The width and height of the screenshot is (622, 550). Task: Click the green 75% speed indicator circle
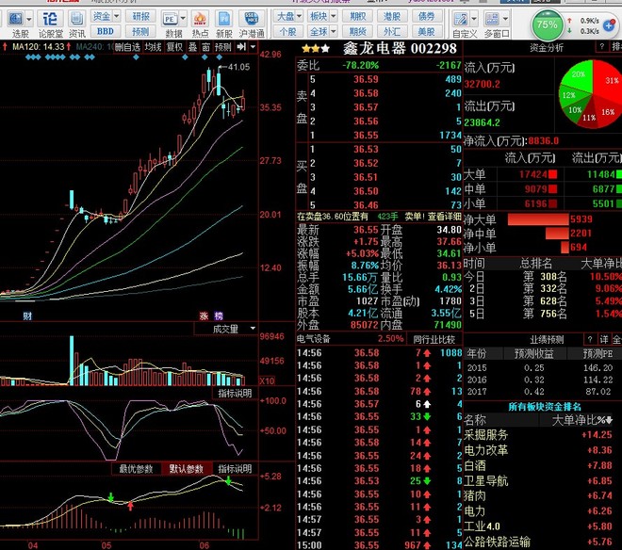547,24
